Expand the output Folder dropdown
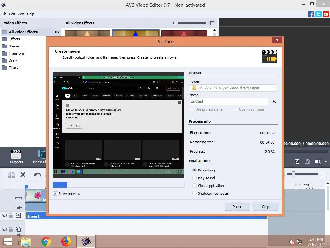The image size is (330, 248). coord(273,88)
